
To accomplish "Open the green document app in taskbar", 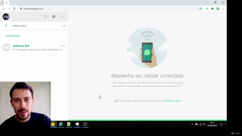I will [69, 124].
